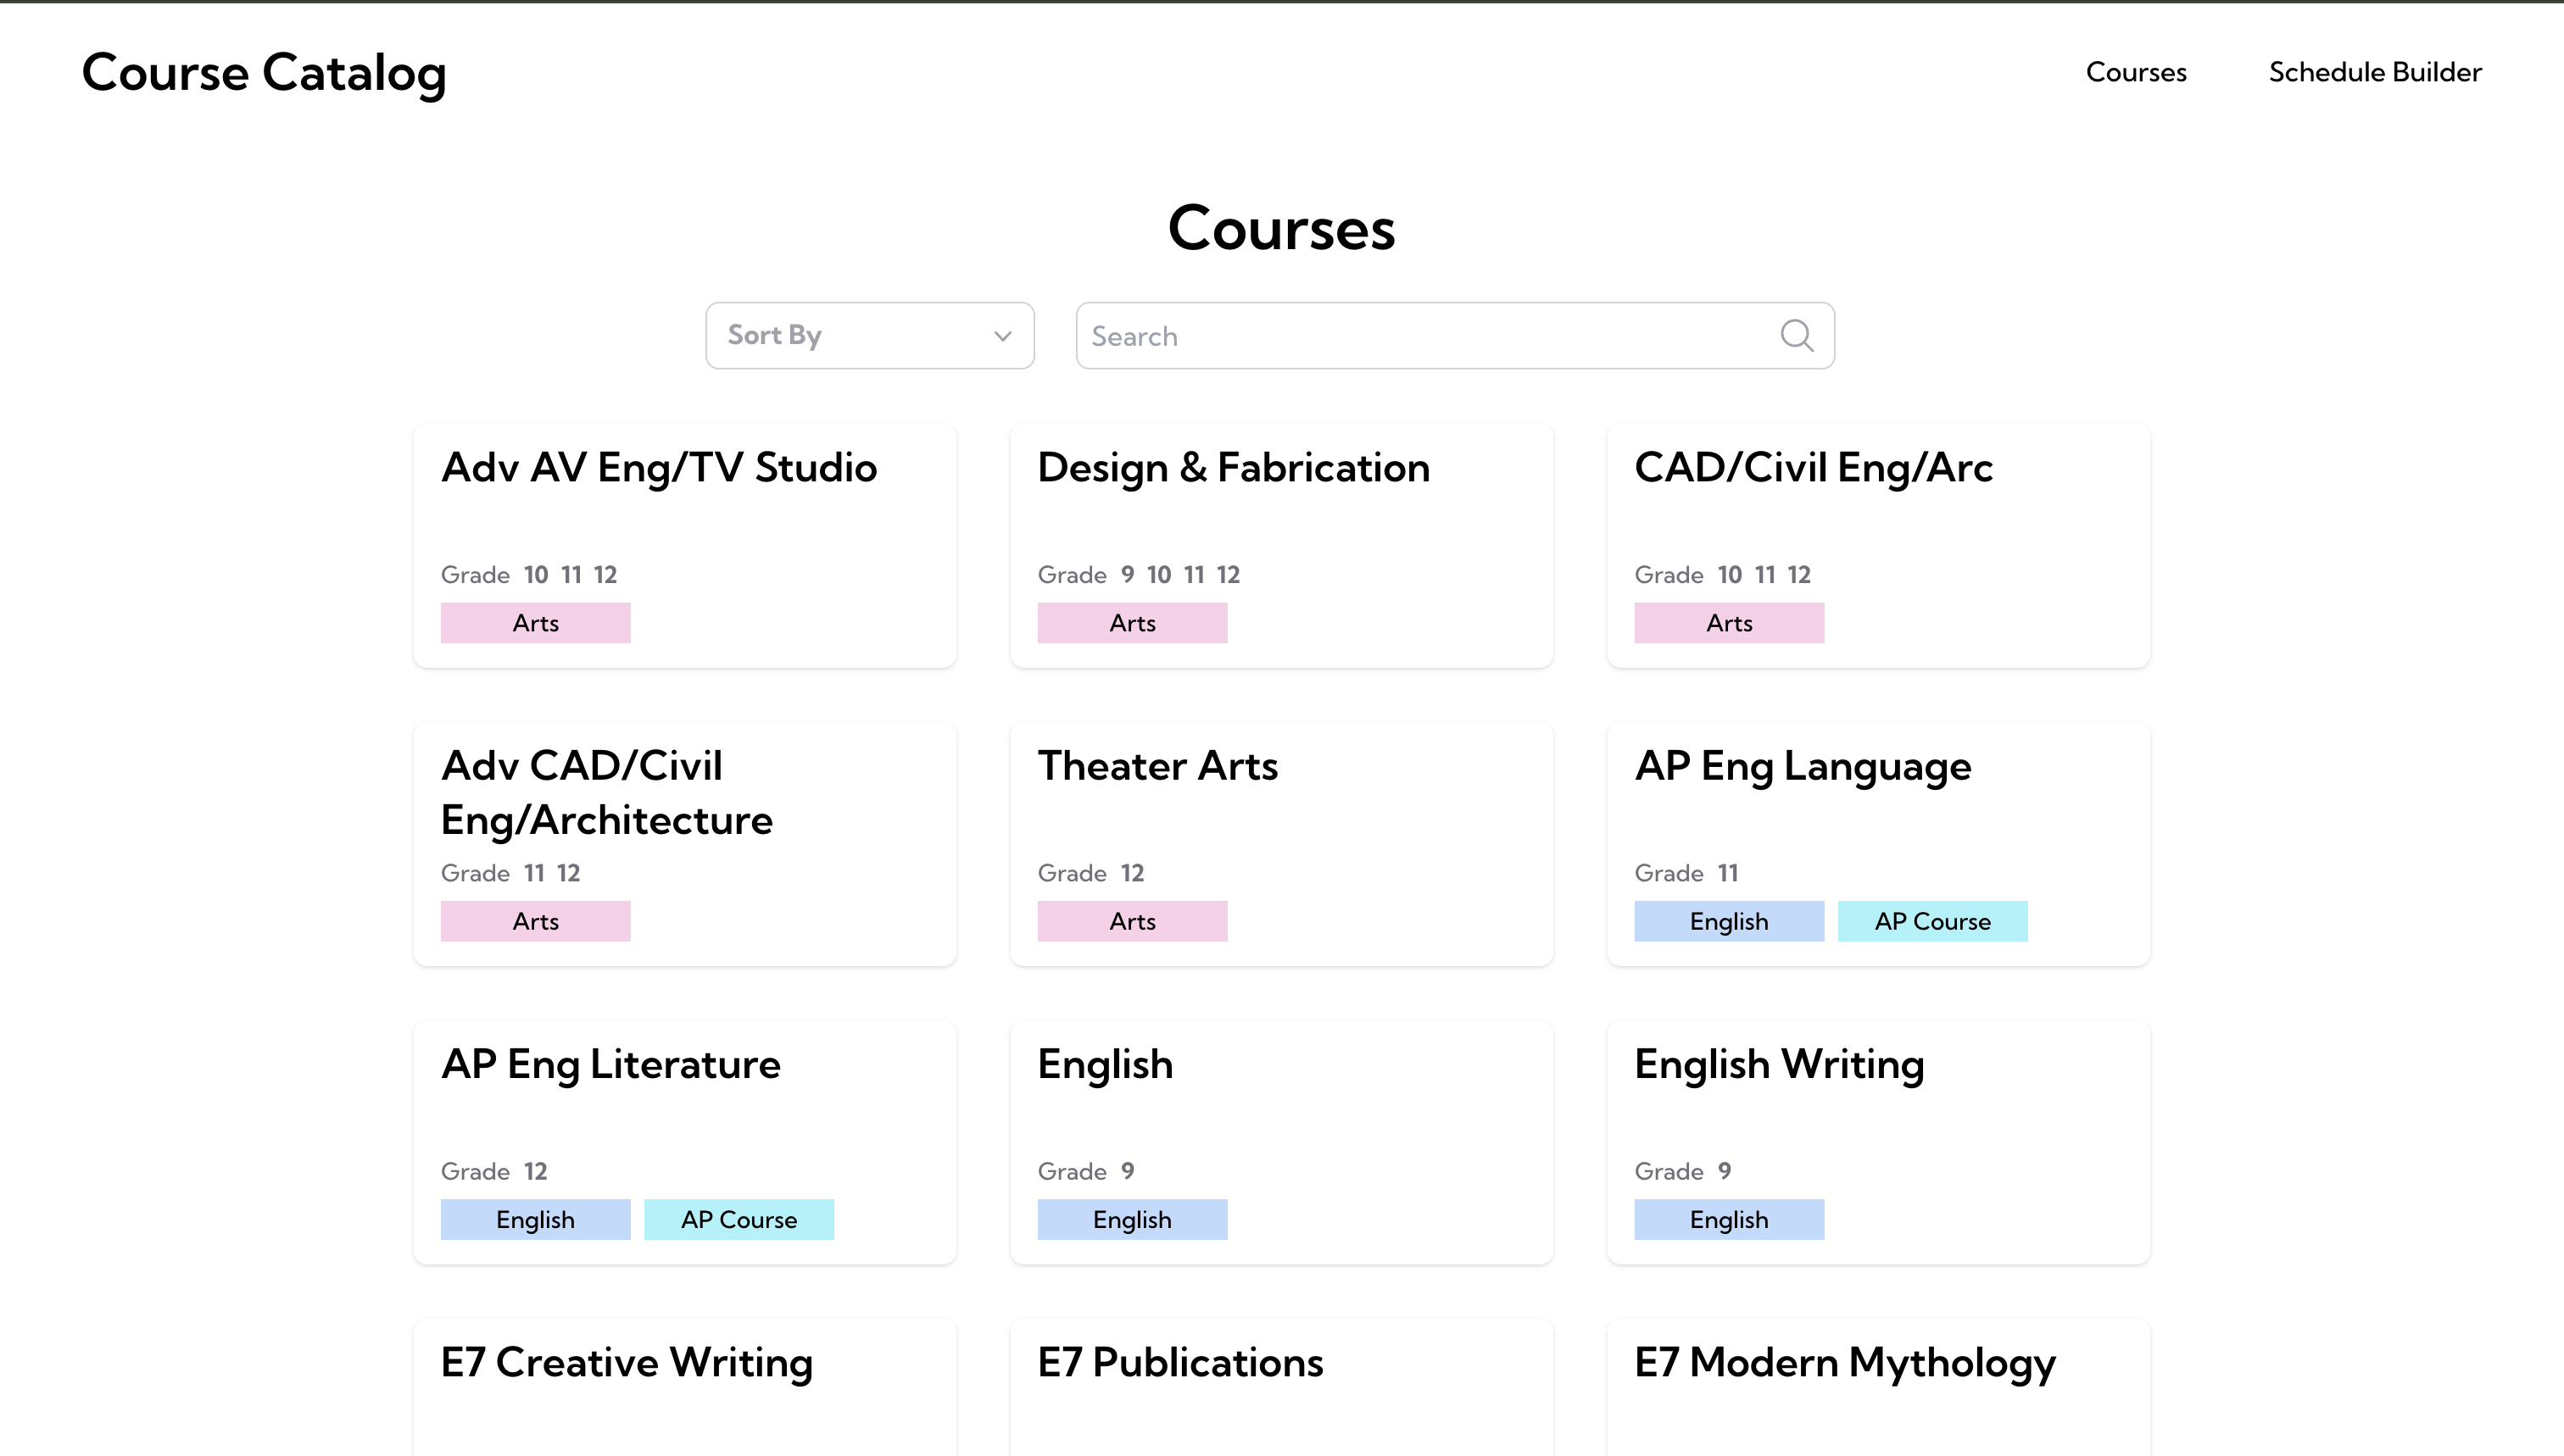
Task: Click the Arts tag on Theater Arts
Action: (x=1131, y=921)
